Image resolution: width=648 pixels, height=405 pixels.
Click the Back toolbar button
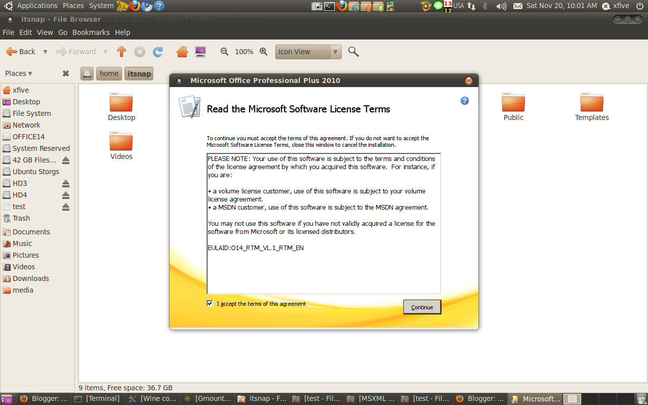21,52
